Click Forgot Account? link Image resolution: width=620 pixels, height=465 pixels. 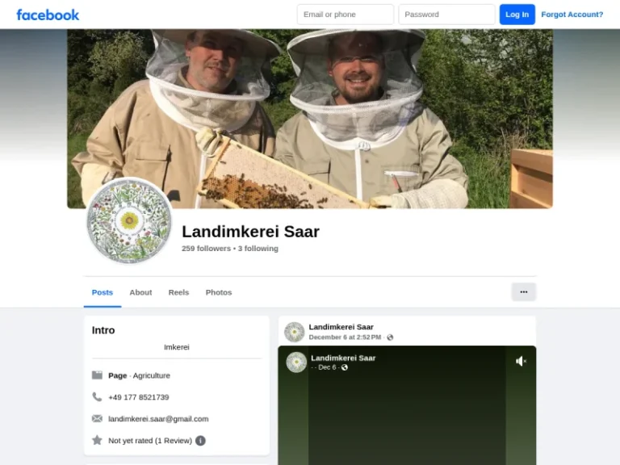pos(572,15)
